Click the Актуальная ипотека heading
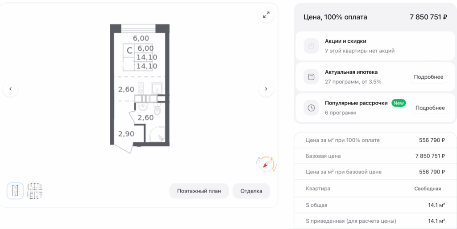 click(351, 72)
